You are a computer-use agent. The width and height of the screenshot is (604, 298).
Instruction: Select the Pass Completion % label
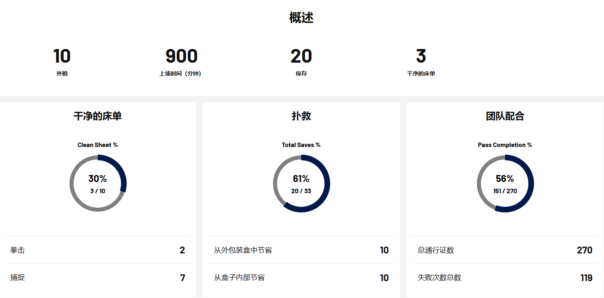pos(505,145)
